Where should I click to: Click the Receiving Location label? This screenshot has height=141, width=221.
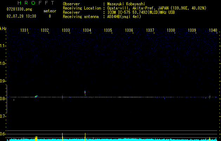click(x=82, y=8)
